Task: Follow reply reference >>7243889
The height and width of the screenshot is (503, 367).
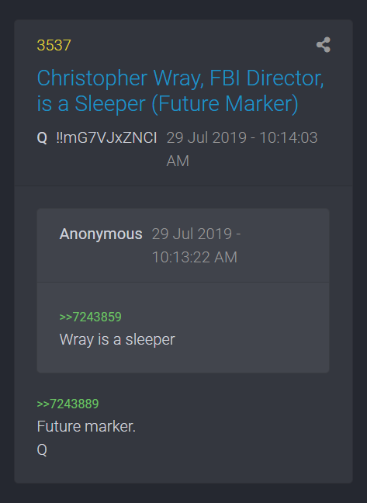Action: click(x=68, y=404)
